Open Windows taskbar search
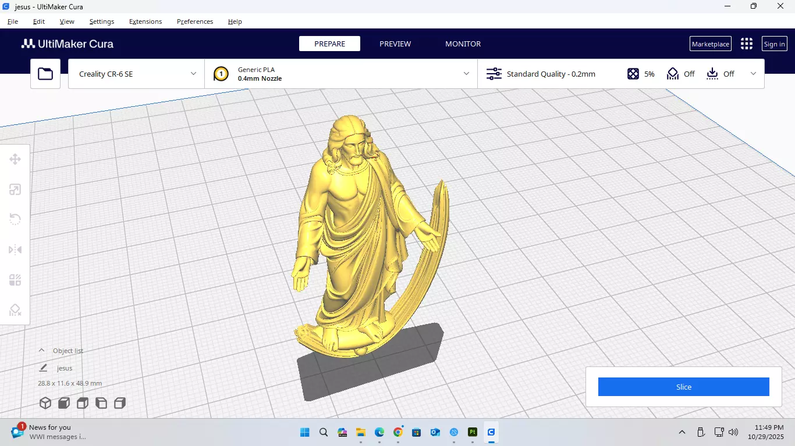795x446 pixels. click(324, 432)
